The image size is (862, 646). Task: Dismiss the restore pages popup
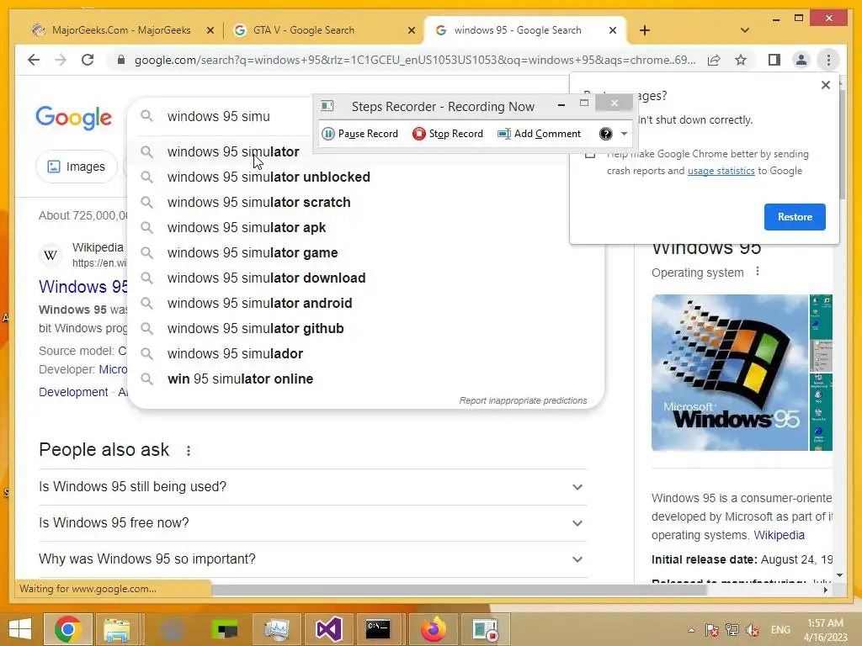click(x=825, y=85)
